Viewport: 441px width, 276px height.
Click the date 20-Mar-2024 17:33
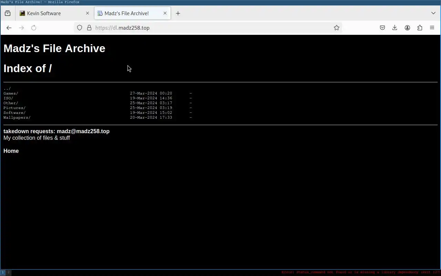point(151,118)
